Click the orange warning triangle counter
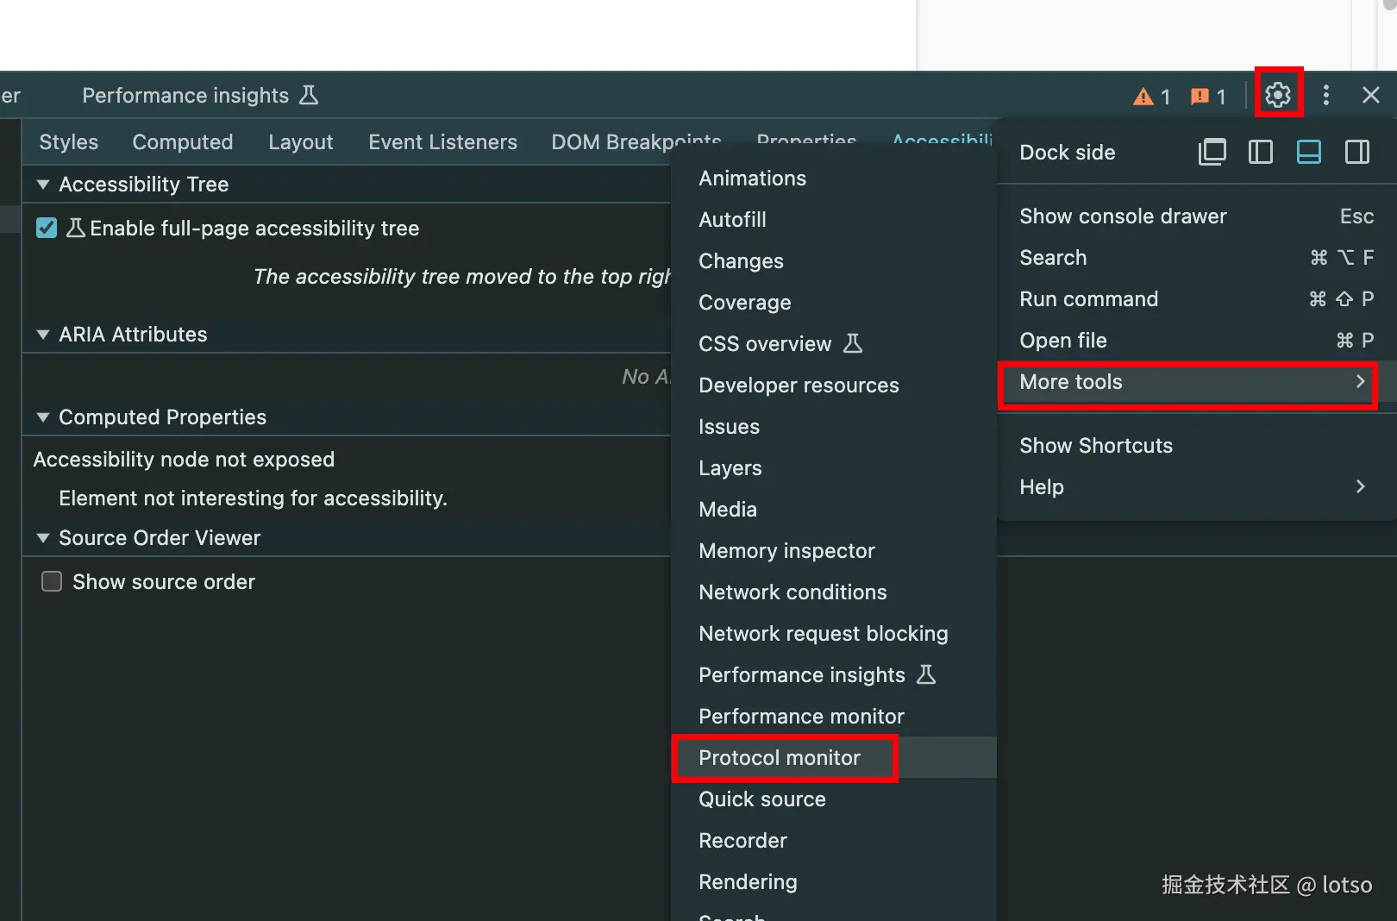 [x=1152, y=97]
